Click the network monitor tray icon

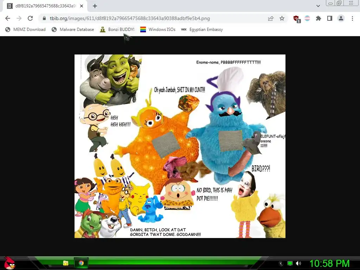pyautogui.click(x=290, y=264)
